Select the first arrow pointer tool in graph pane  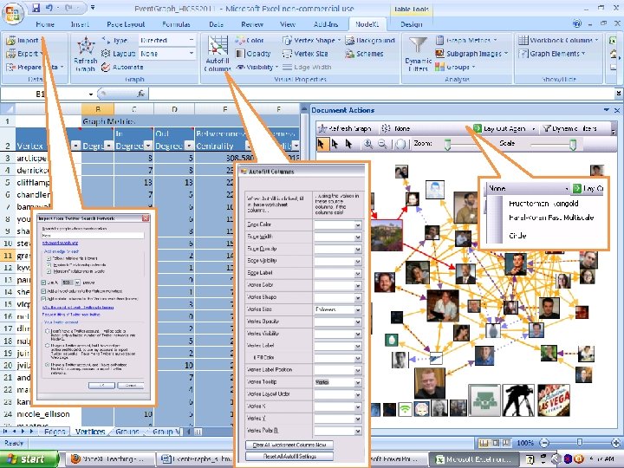pyautogui.click(x=322, y=144)
